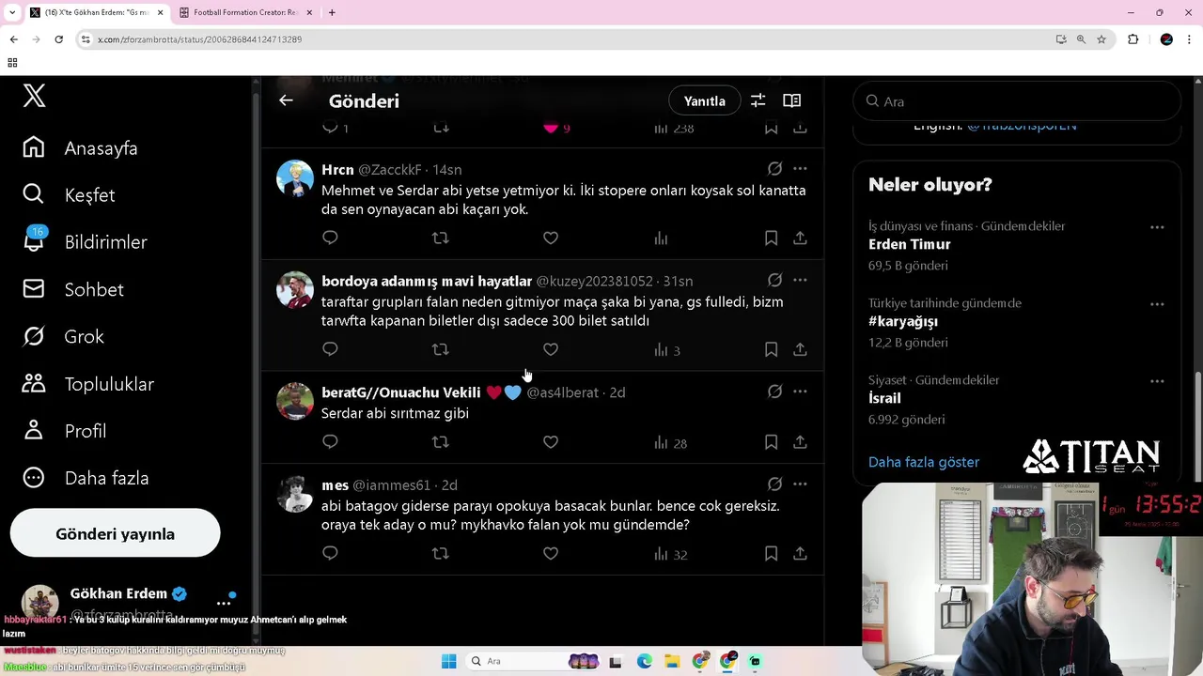View analytics of Hrcn's post
This screenshot has width=1203, height=676.
click(x=661, y=238)
